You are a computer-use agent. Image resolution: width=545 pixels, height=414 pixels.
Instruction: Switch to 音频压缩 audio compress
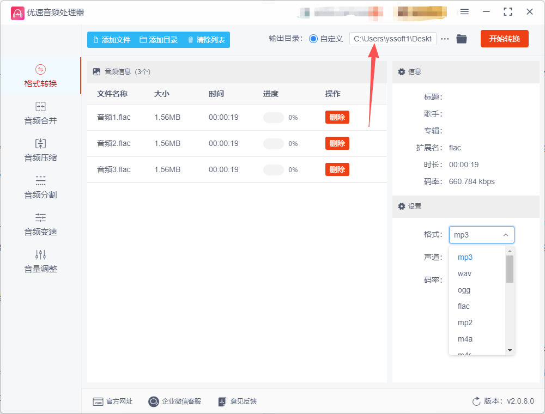click(40, 150)
